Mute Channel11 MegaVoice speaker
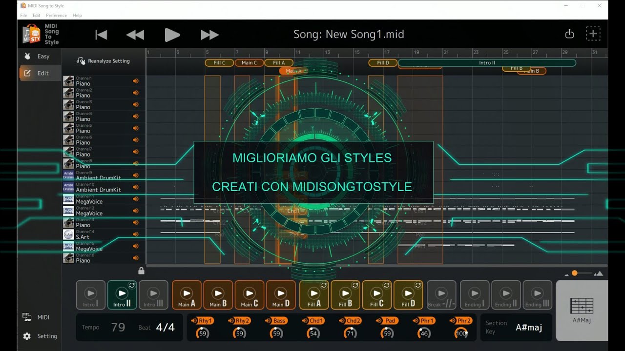 coord(136,199)
